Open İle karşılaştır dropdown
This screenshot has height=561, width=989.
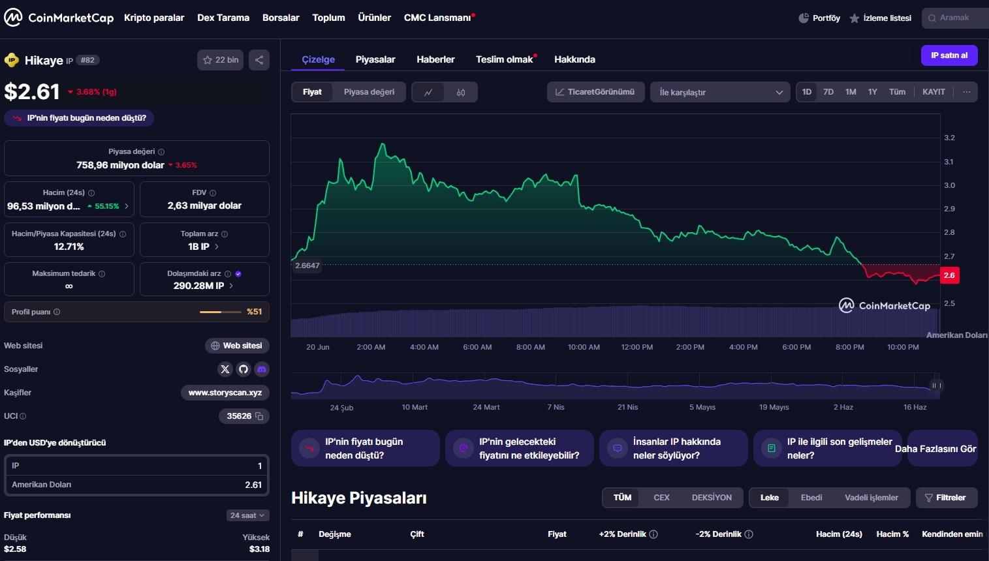721,92
